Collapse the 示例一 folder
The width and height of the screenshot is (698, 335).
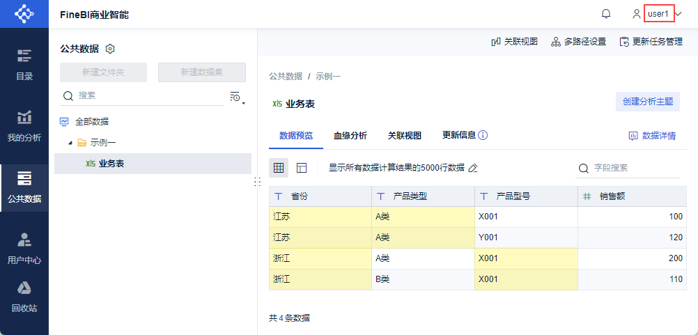70,143
